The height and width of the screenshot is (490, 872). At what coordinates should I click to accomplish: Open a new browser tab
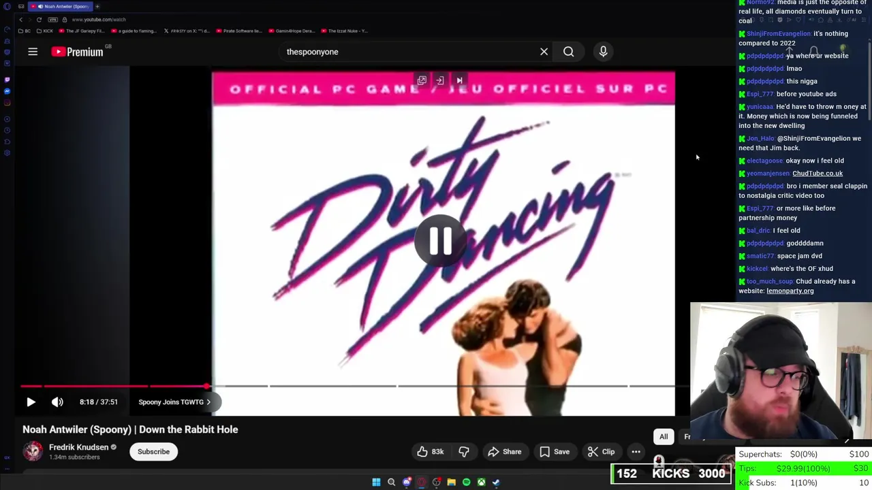click(97, 6)
